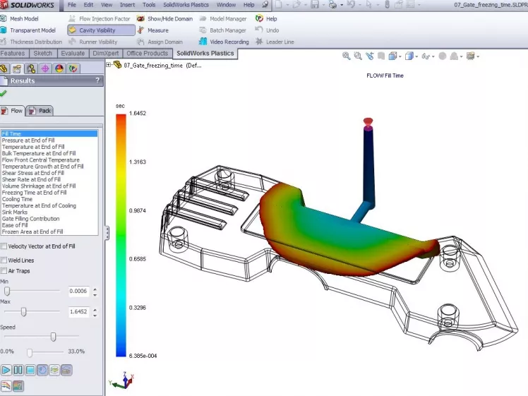Play the fill animation
The width and height of the screenshot is (528, 396).
click(x=6, y=370)
